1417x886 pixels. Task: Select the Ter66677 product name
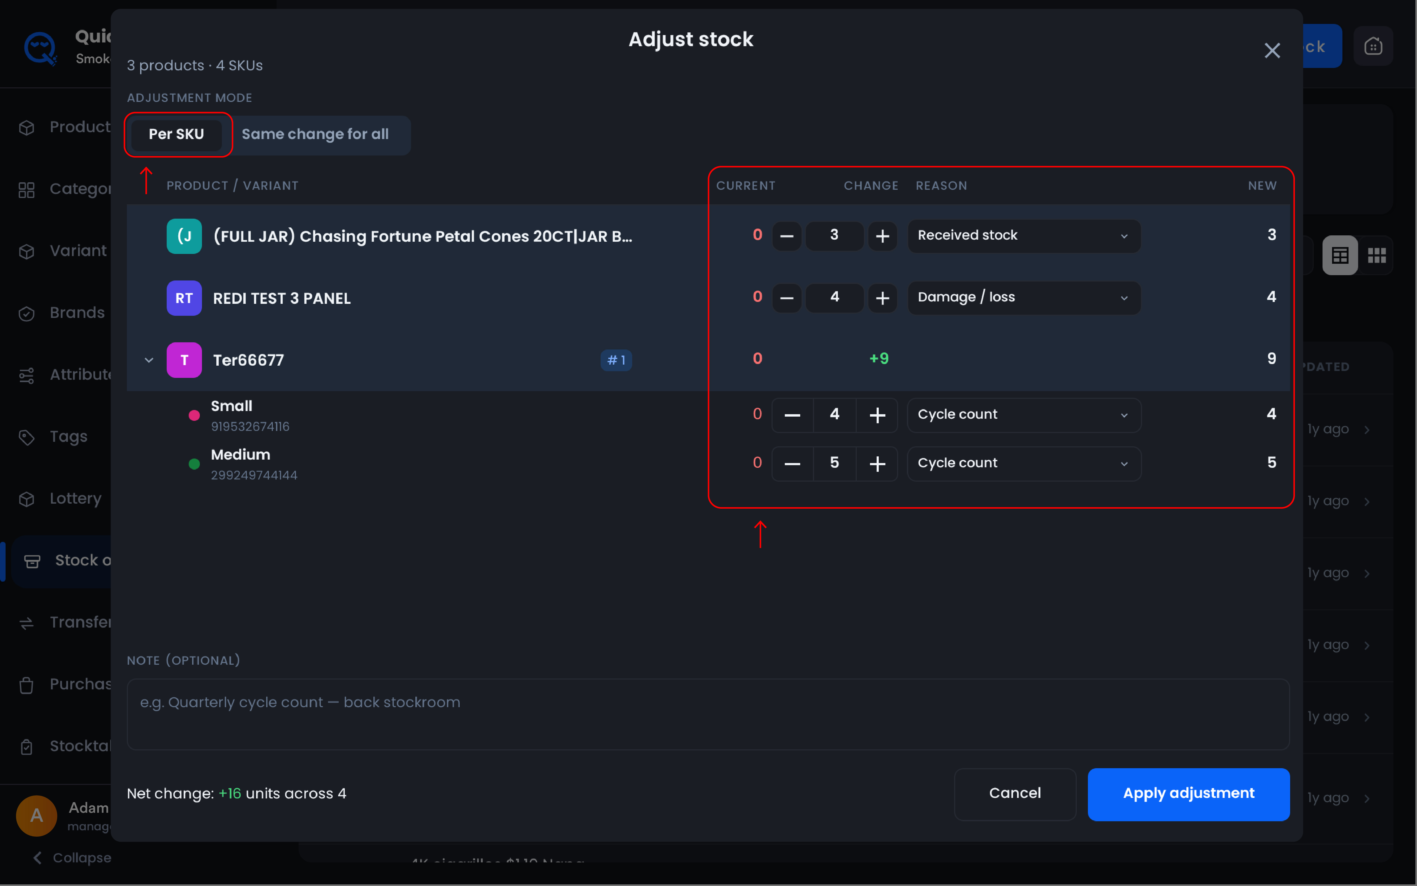click(248, 360)
